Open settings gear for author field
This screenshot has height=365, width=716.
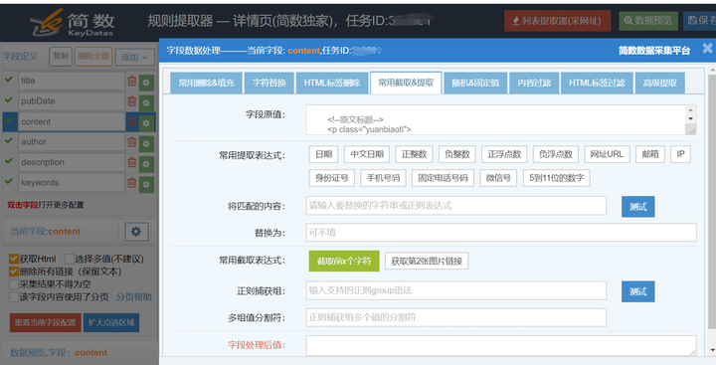pyautogui.click(x=146, y=143)
